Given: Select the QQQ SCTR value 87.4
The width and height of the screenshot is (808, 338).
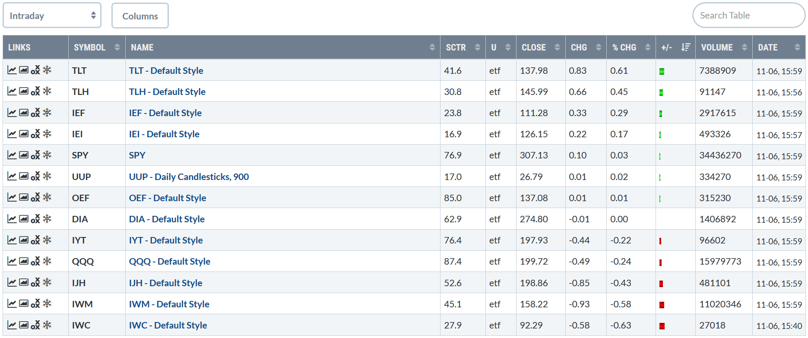Looking at the screenshot, I should pyautogui.click(x=453, y=261).
